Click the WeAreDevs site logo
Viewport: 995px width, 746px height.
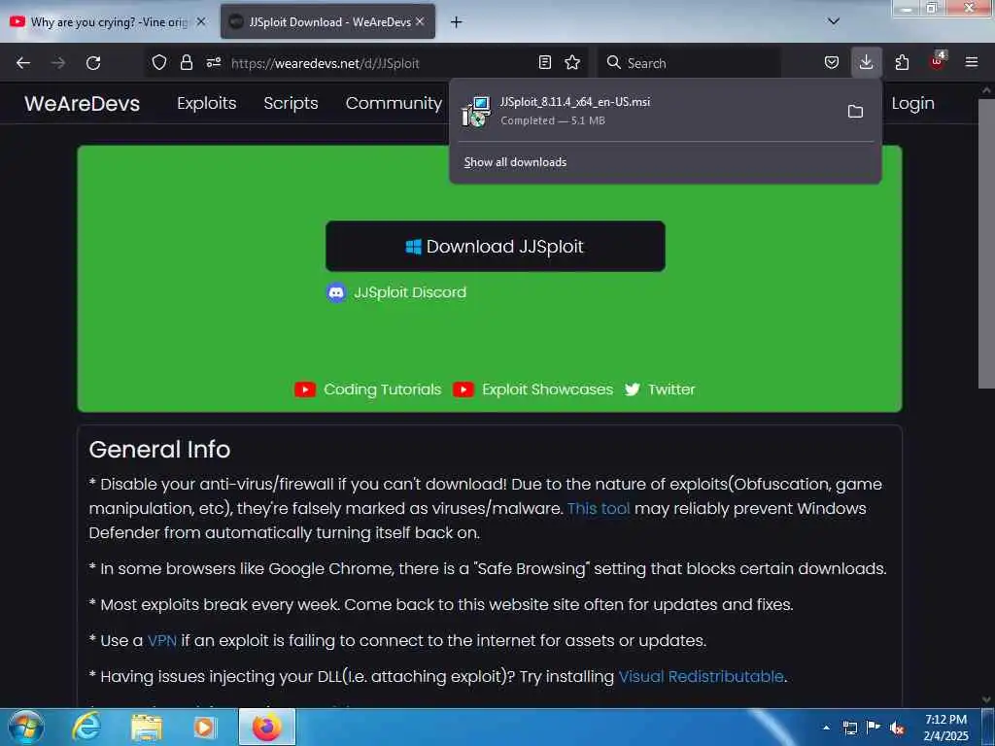pos(82,103)
